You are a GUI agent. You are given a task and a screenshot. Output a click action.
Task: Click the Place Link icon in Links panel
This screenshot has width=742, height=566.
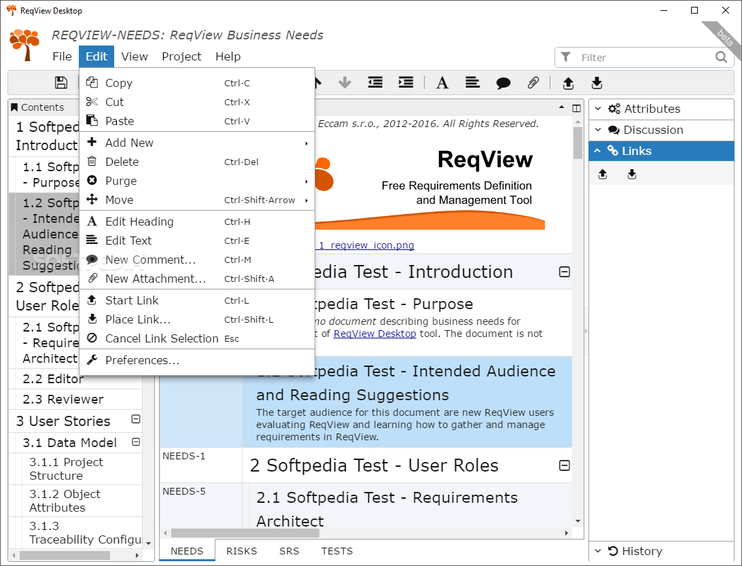tap(632, 174)
